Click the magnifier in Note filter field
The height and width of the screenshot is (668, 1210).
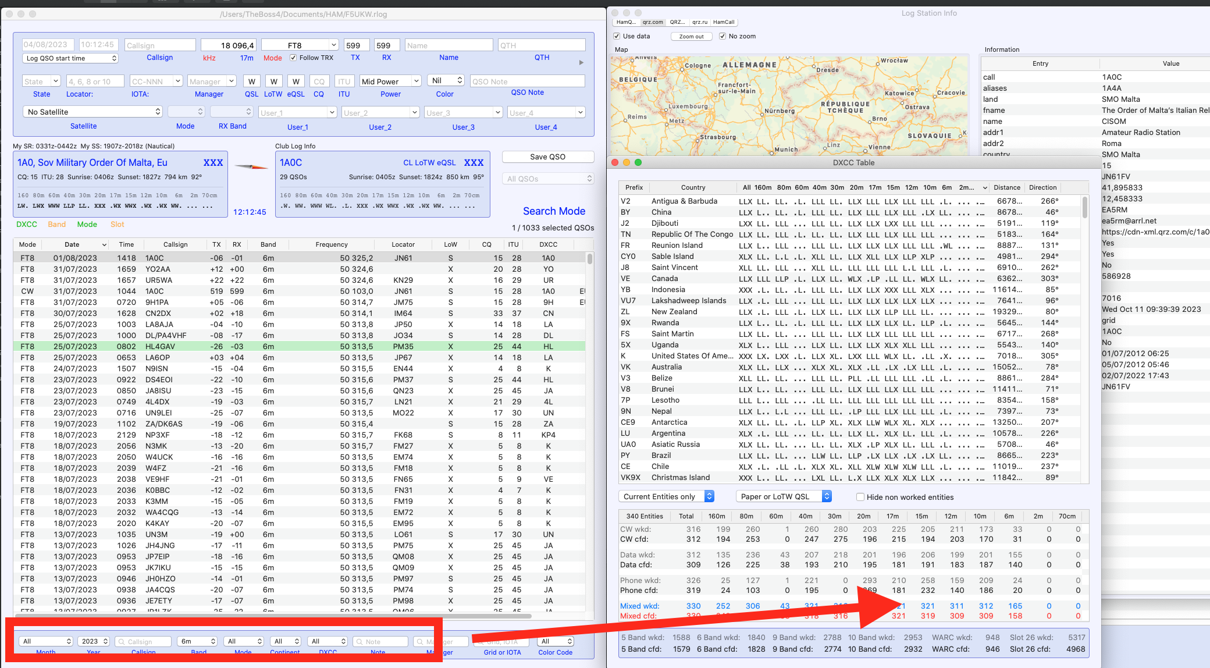(x=360, y=641)
